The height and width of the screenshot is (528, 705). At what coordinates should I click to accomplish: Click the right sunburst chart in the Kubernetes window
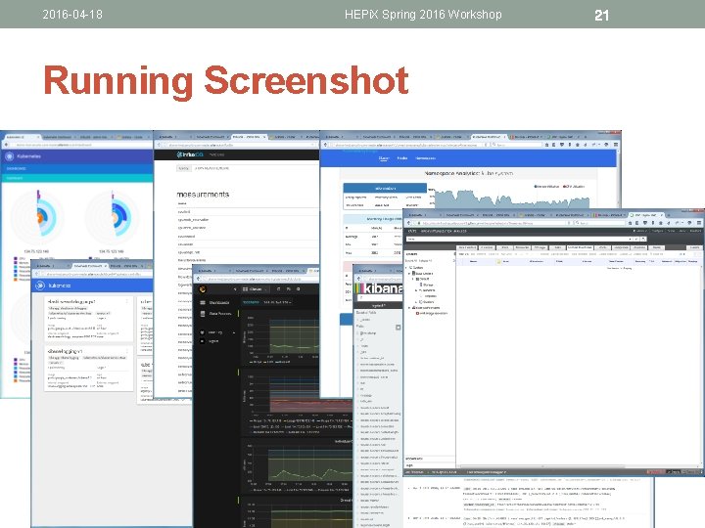click(x=113, y=217)
